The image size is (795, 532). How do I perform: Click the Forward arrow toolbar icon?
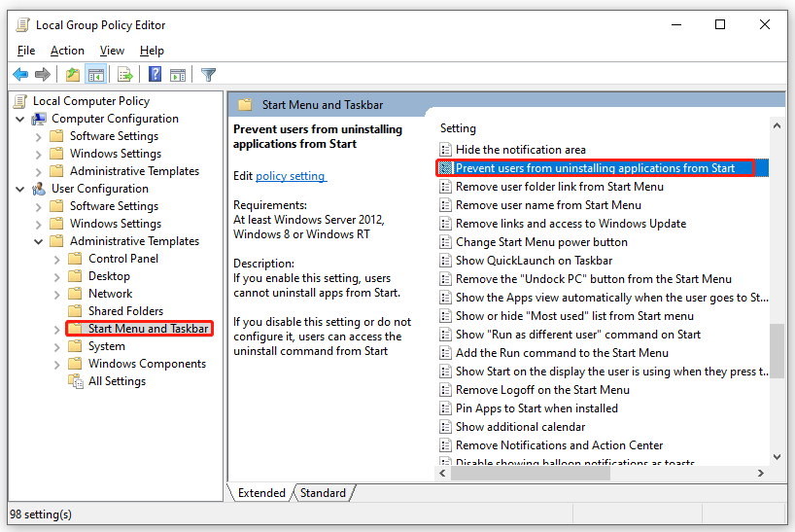43,75
